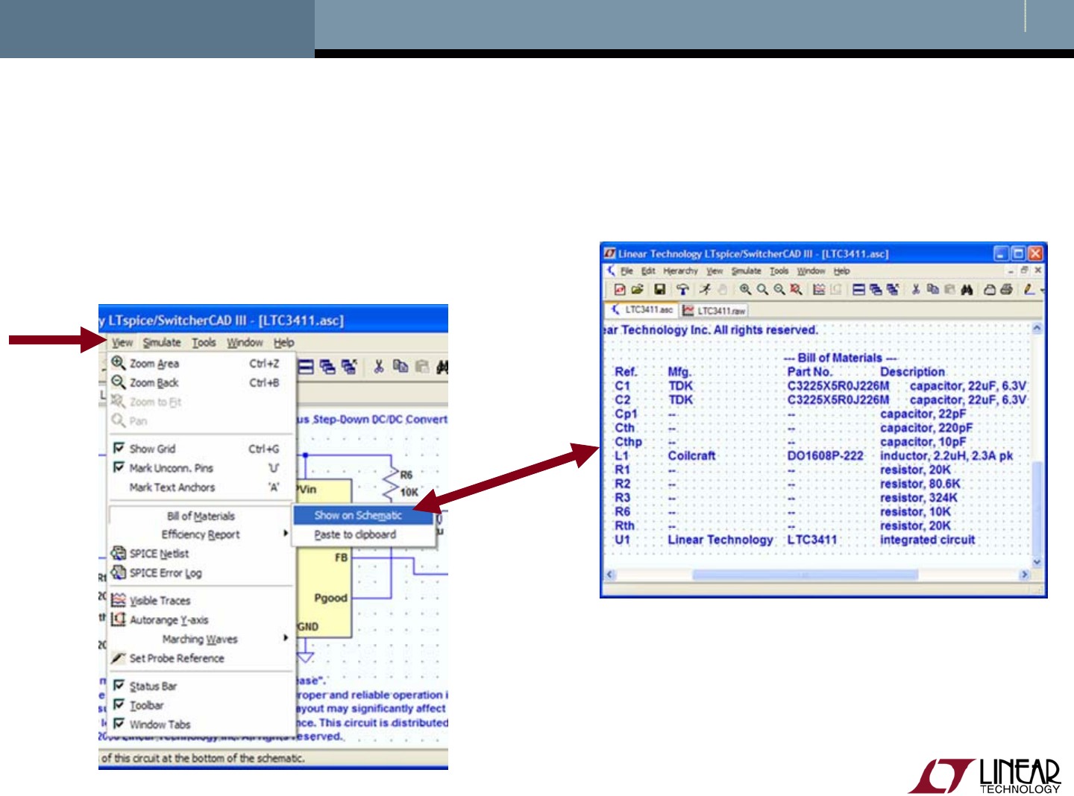This screenshot has height=796, width=1074.
Task: Click the Print printer icon
Action: pyautogui.click(x=1007, y=289)
